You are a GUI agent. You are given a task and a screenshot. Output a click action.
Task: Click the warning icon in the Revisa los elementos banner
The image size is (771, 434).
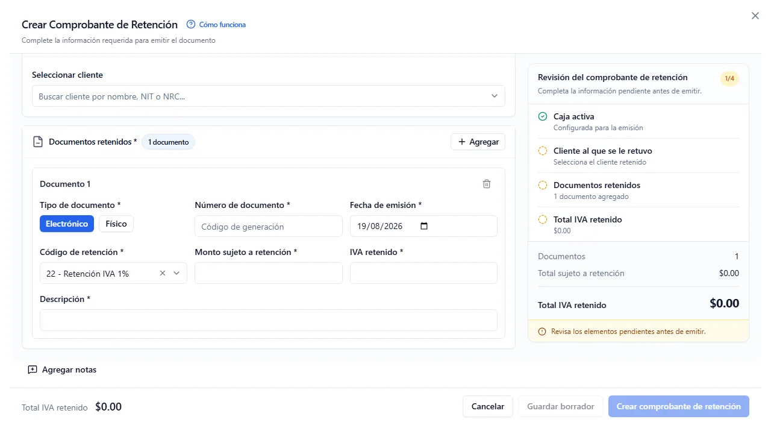click(542, 332)
